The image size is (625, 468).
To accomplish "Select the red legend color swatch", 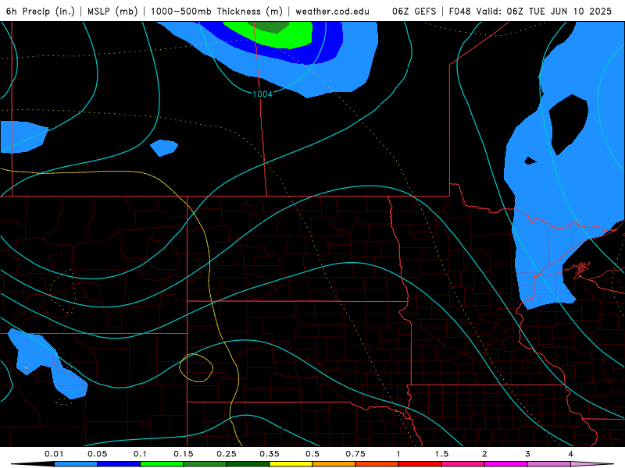I will click(420, 464).
